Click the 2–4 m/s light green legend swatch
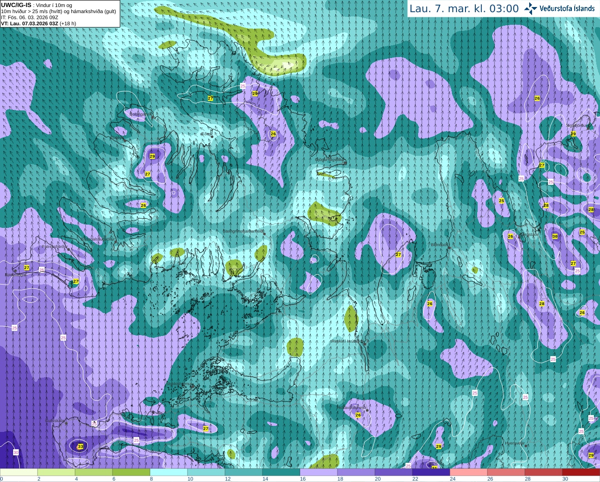The image size is (600, 482). 56,472
